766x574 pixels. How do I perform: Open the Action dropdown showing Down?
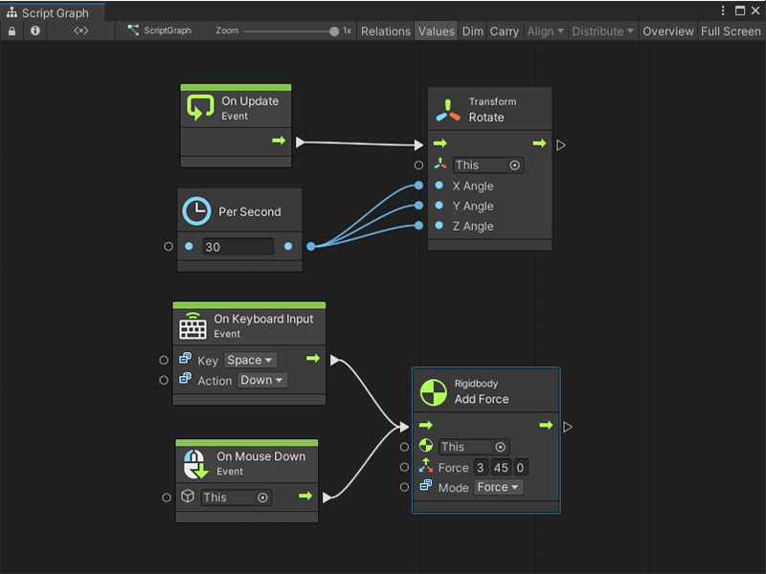tap(261, 380)
